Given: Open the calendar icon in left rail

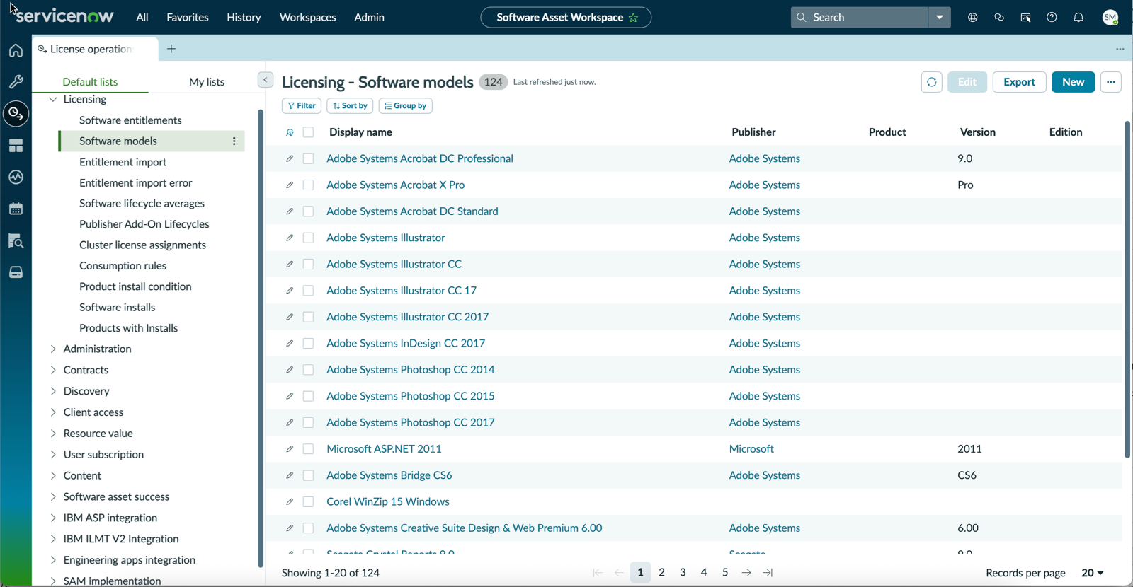Looking at the screenshot, I should (x=16, y=209).
